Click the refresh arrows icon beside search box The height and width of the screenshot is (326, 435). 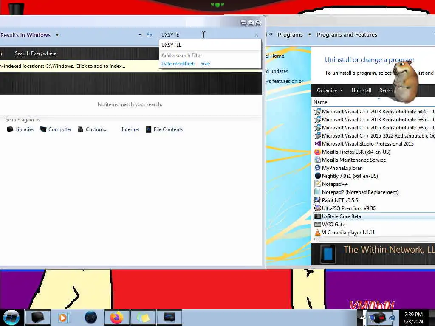(x=150, y=35)
